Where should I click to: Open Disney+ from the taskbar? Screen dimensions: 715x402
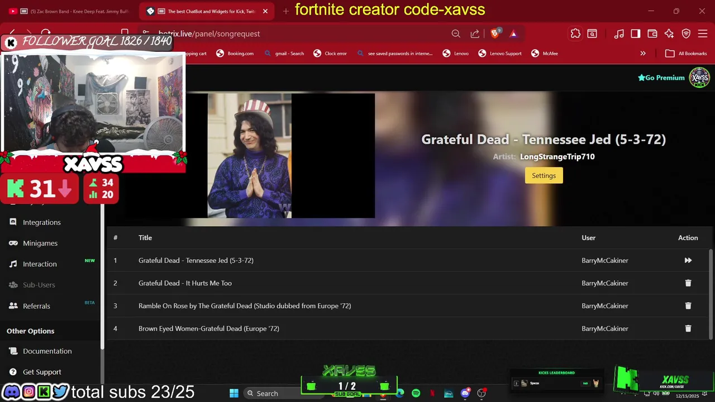click(x=449, y=393)
